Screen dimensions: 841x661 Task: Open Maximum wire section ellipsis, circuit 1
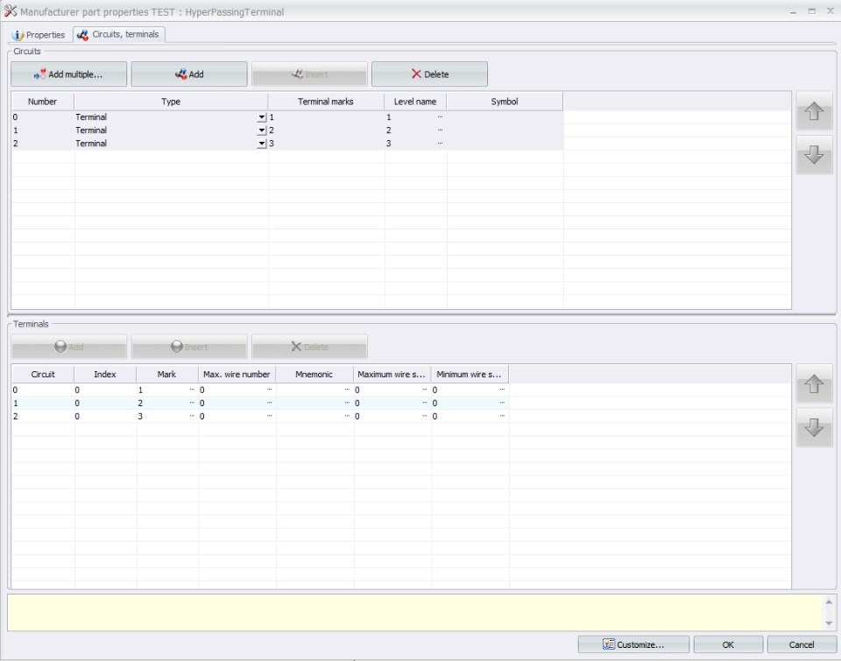pyautogui.click(x=425, y=403)
